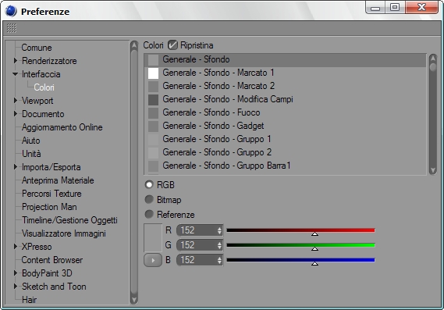Select Generale - Sfondo - Gruppo 1 entry

coord(285,139)
